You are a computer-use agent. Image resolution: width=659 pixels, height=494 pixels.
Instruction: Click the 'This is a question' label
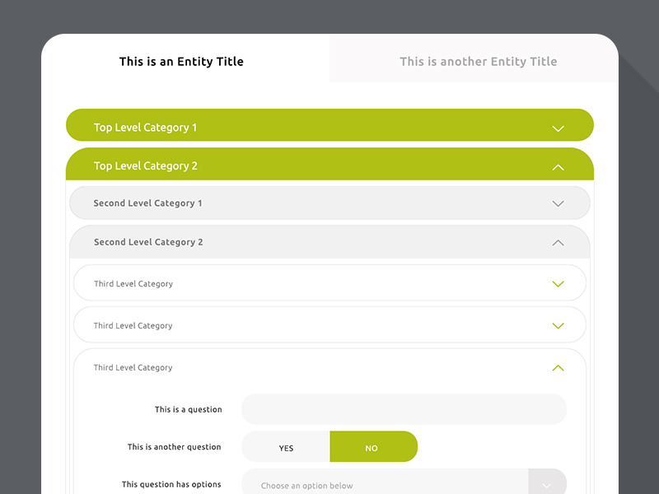tap(189, 409)
